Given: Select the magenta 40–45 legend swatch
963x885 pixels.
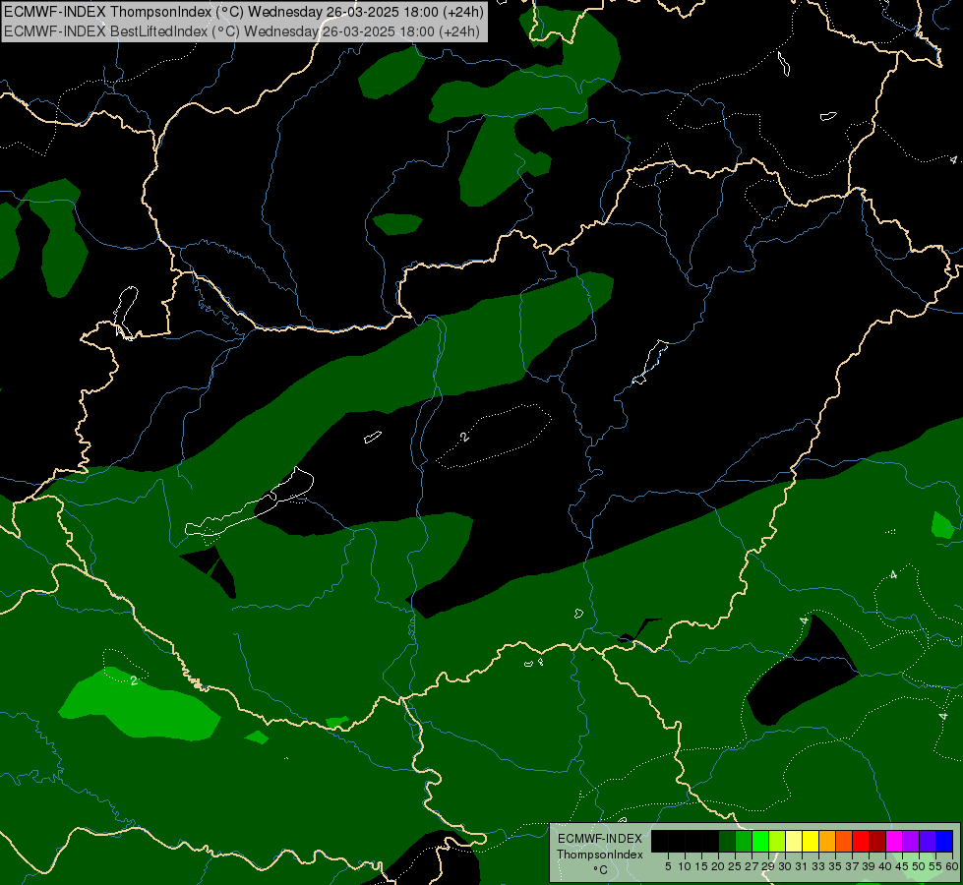Looking at the screenshot, I should 894,841.
